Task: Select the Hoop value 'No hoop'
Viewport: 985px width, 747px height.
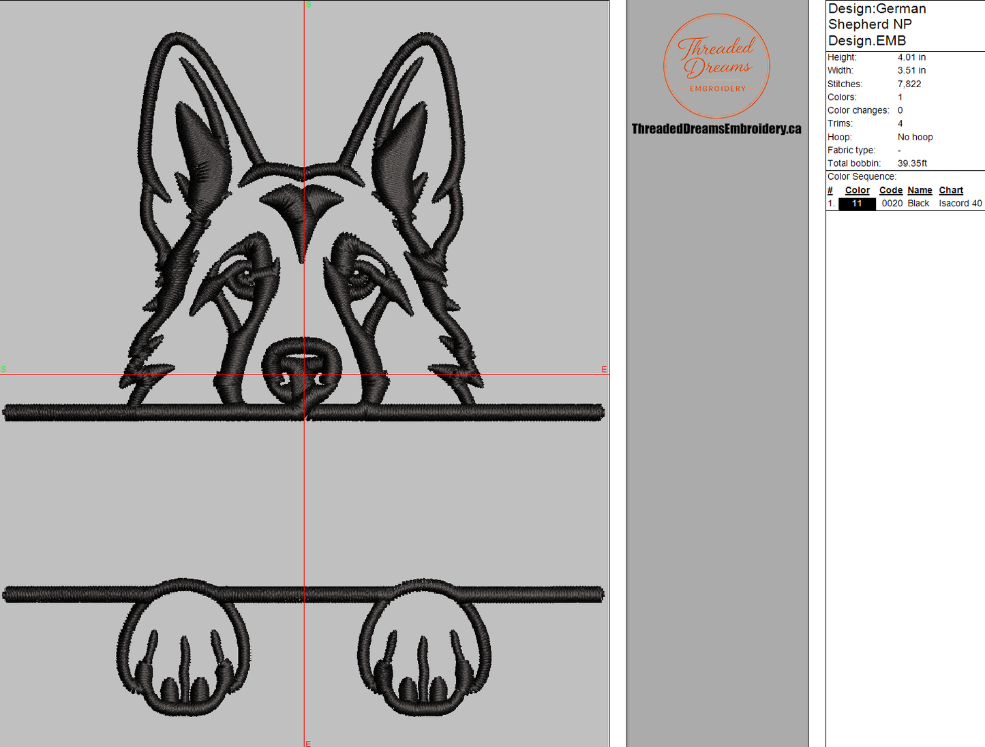Action: click(x=915, y=137)
